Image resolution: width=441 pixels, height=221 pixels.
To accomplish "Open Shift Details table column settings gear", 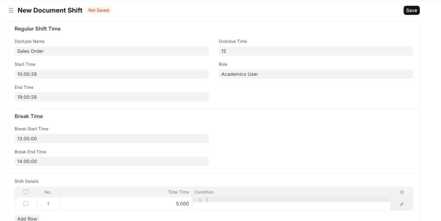I will pos(402,192).
